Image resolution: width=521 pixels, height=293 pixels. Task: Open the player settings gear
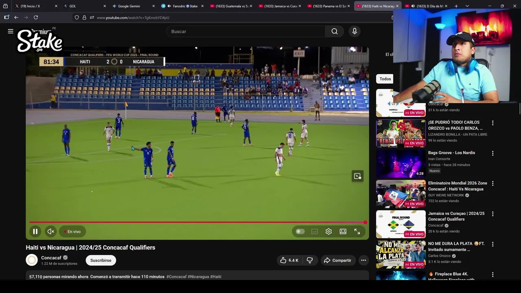point(328,232)
